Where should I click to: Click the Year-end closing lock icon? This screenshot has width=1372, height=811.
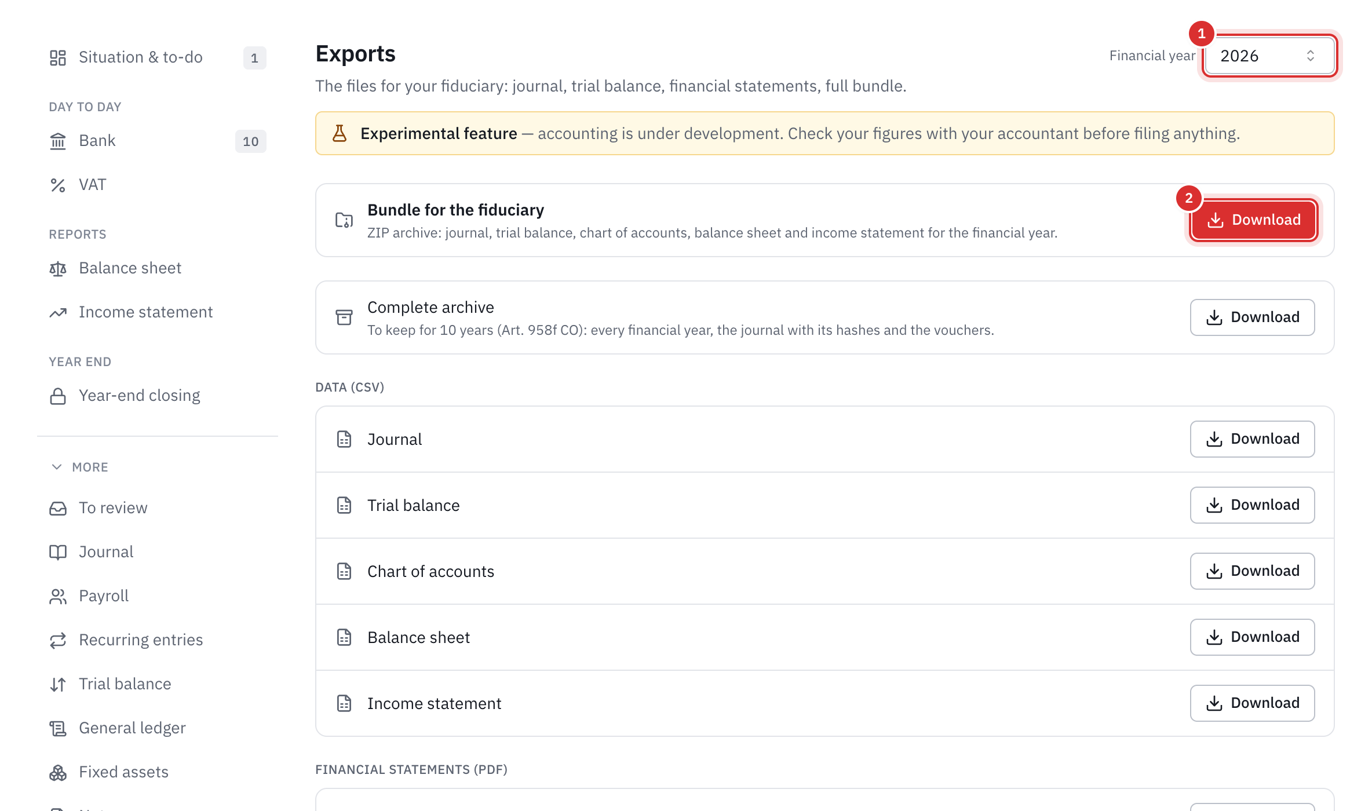tap(58, 396)
